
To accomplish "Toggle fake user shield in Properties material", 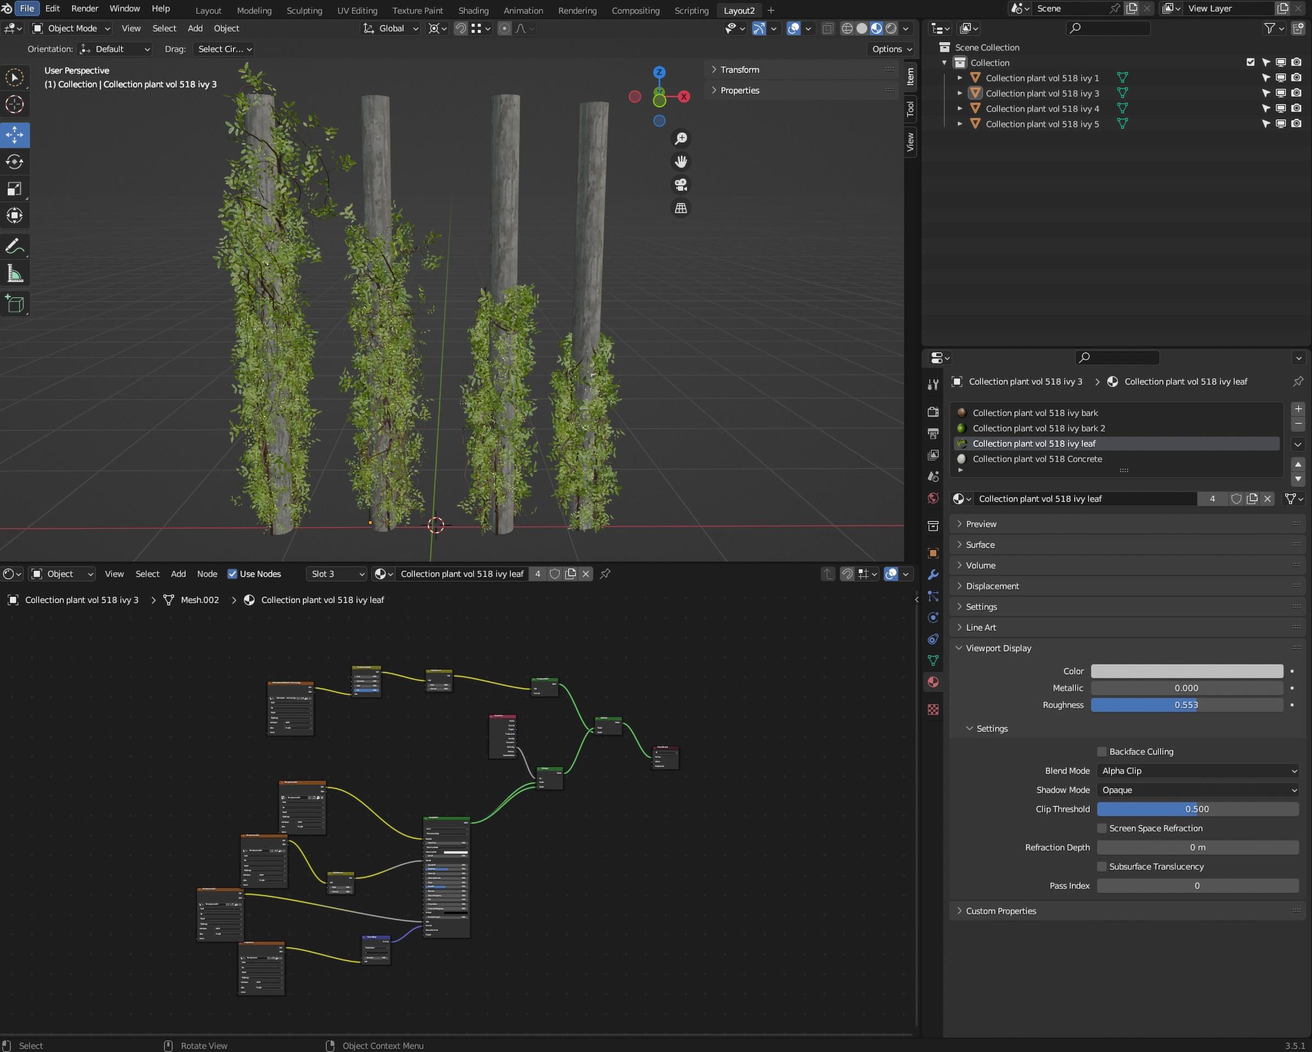I will [1236, 499].
